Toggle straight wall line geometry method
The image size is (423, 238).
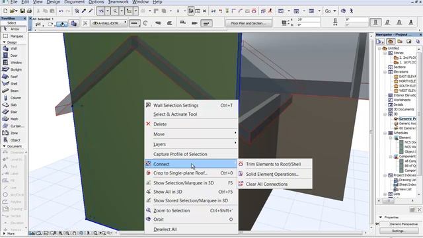[x=134, y=23]
